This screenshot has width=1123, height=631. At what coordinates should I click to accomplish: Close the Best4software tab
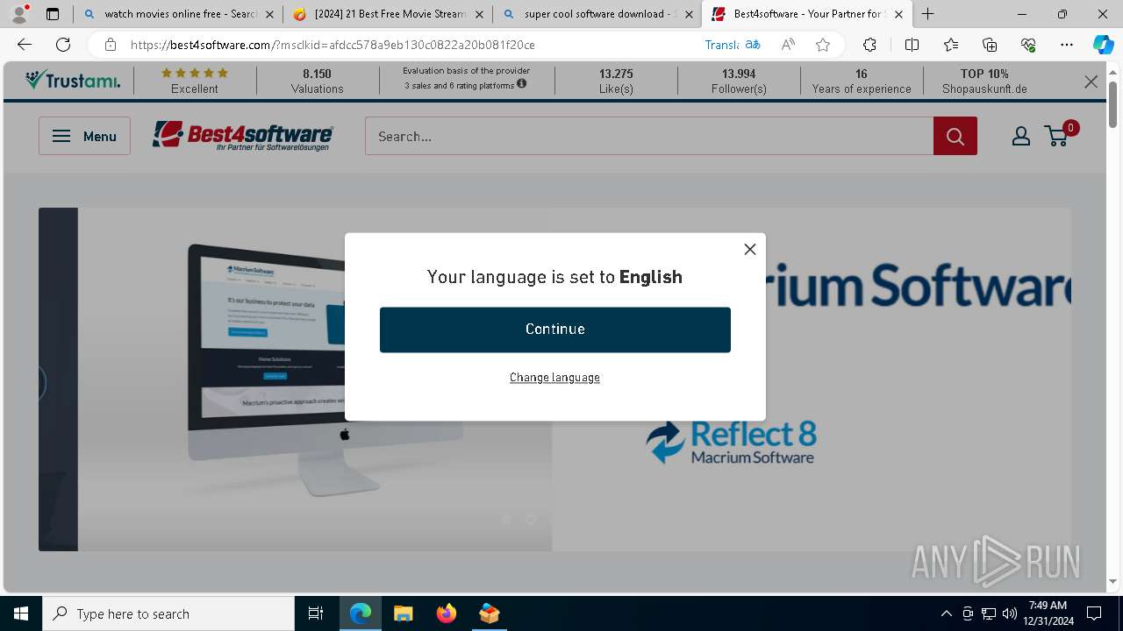pos(898,14)
